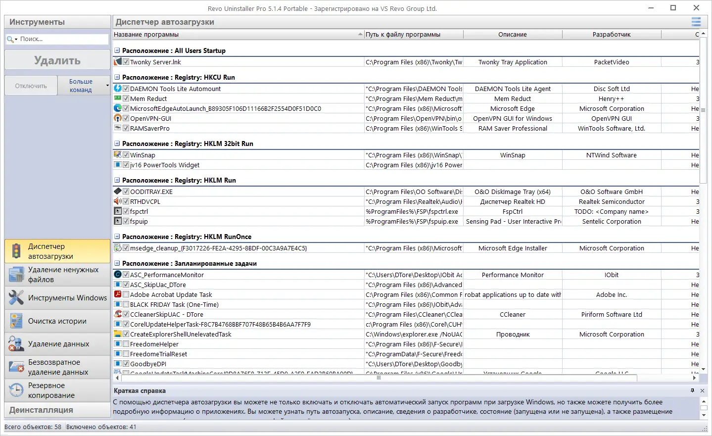Open the search options dropdown arrow
Screen dimensions: 712x436
pos(16,39)
